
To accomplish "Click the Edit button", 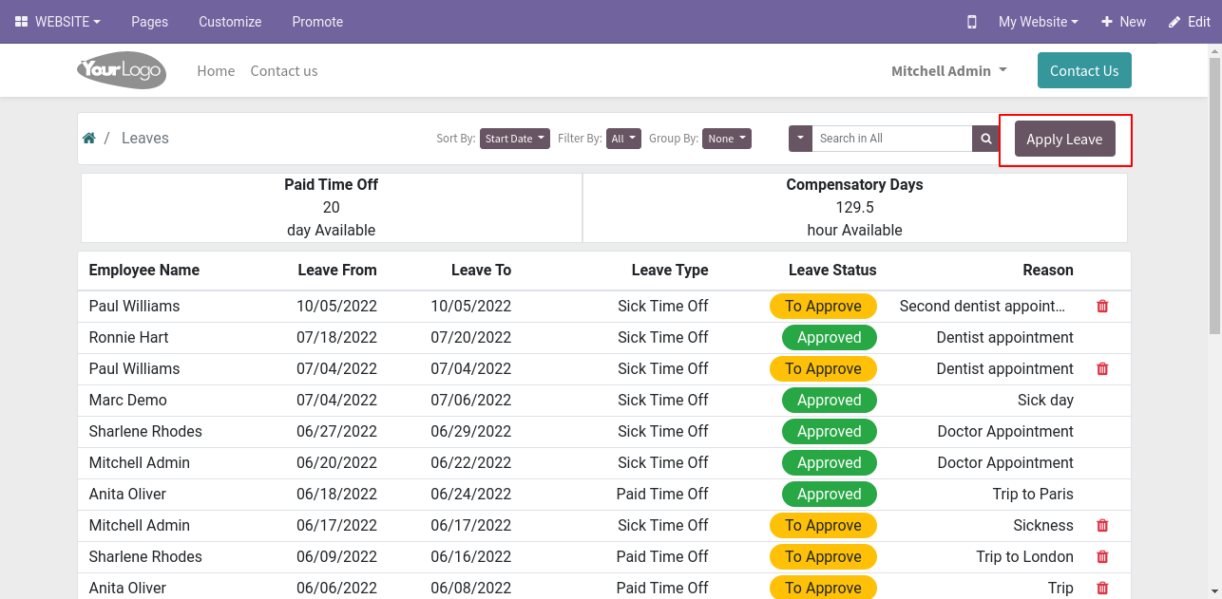I will pyautogui.click(x=1189, y=22).
